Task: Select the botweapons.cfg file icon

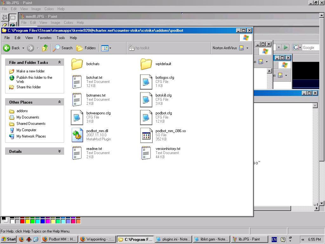Action: coord(77,118)
